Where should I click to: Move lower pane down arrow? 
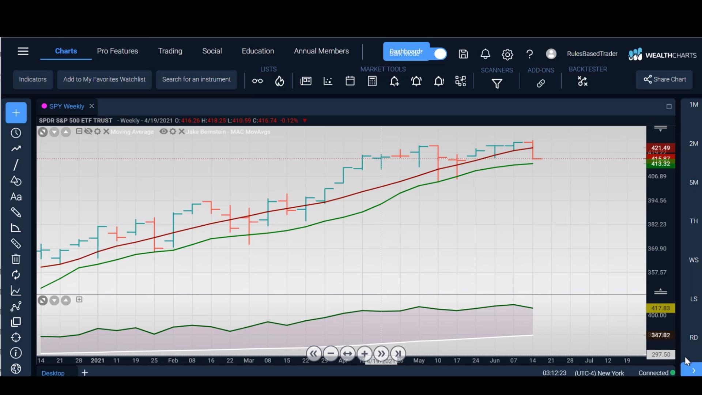click(54, 301)
